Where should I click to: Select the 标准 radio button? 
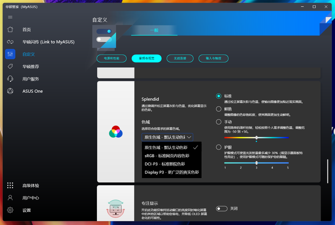[219, 96]
